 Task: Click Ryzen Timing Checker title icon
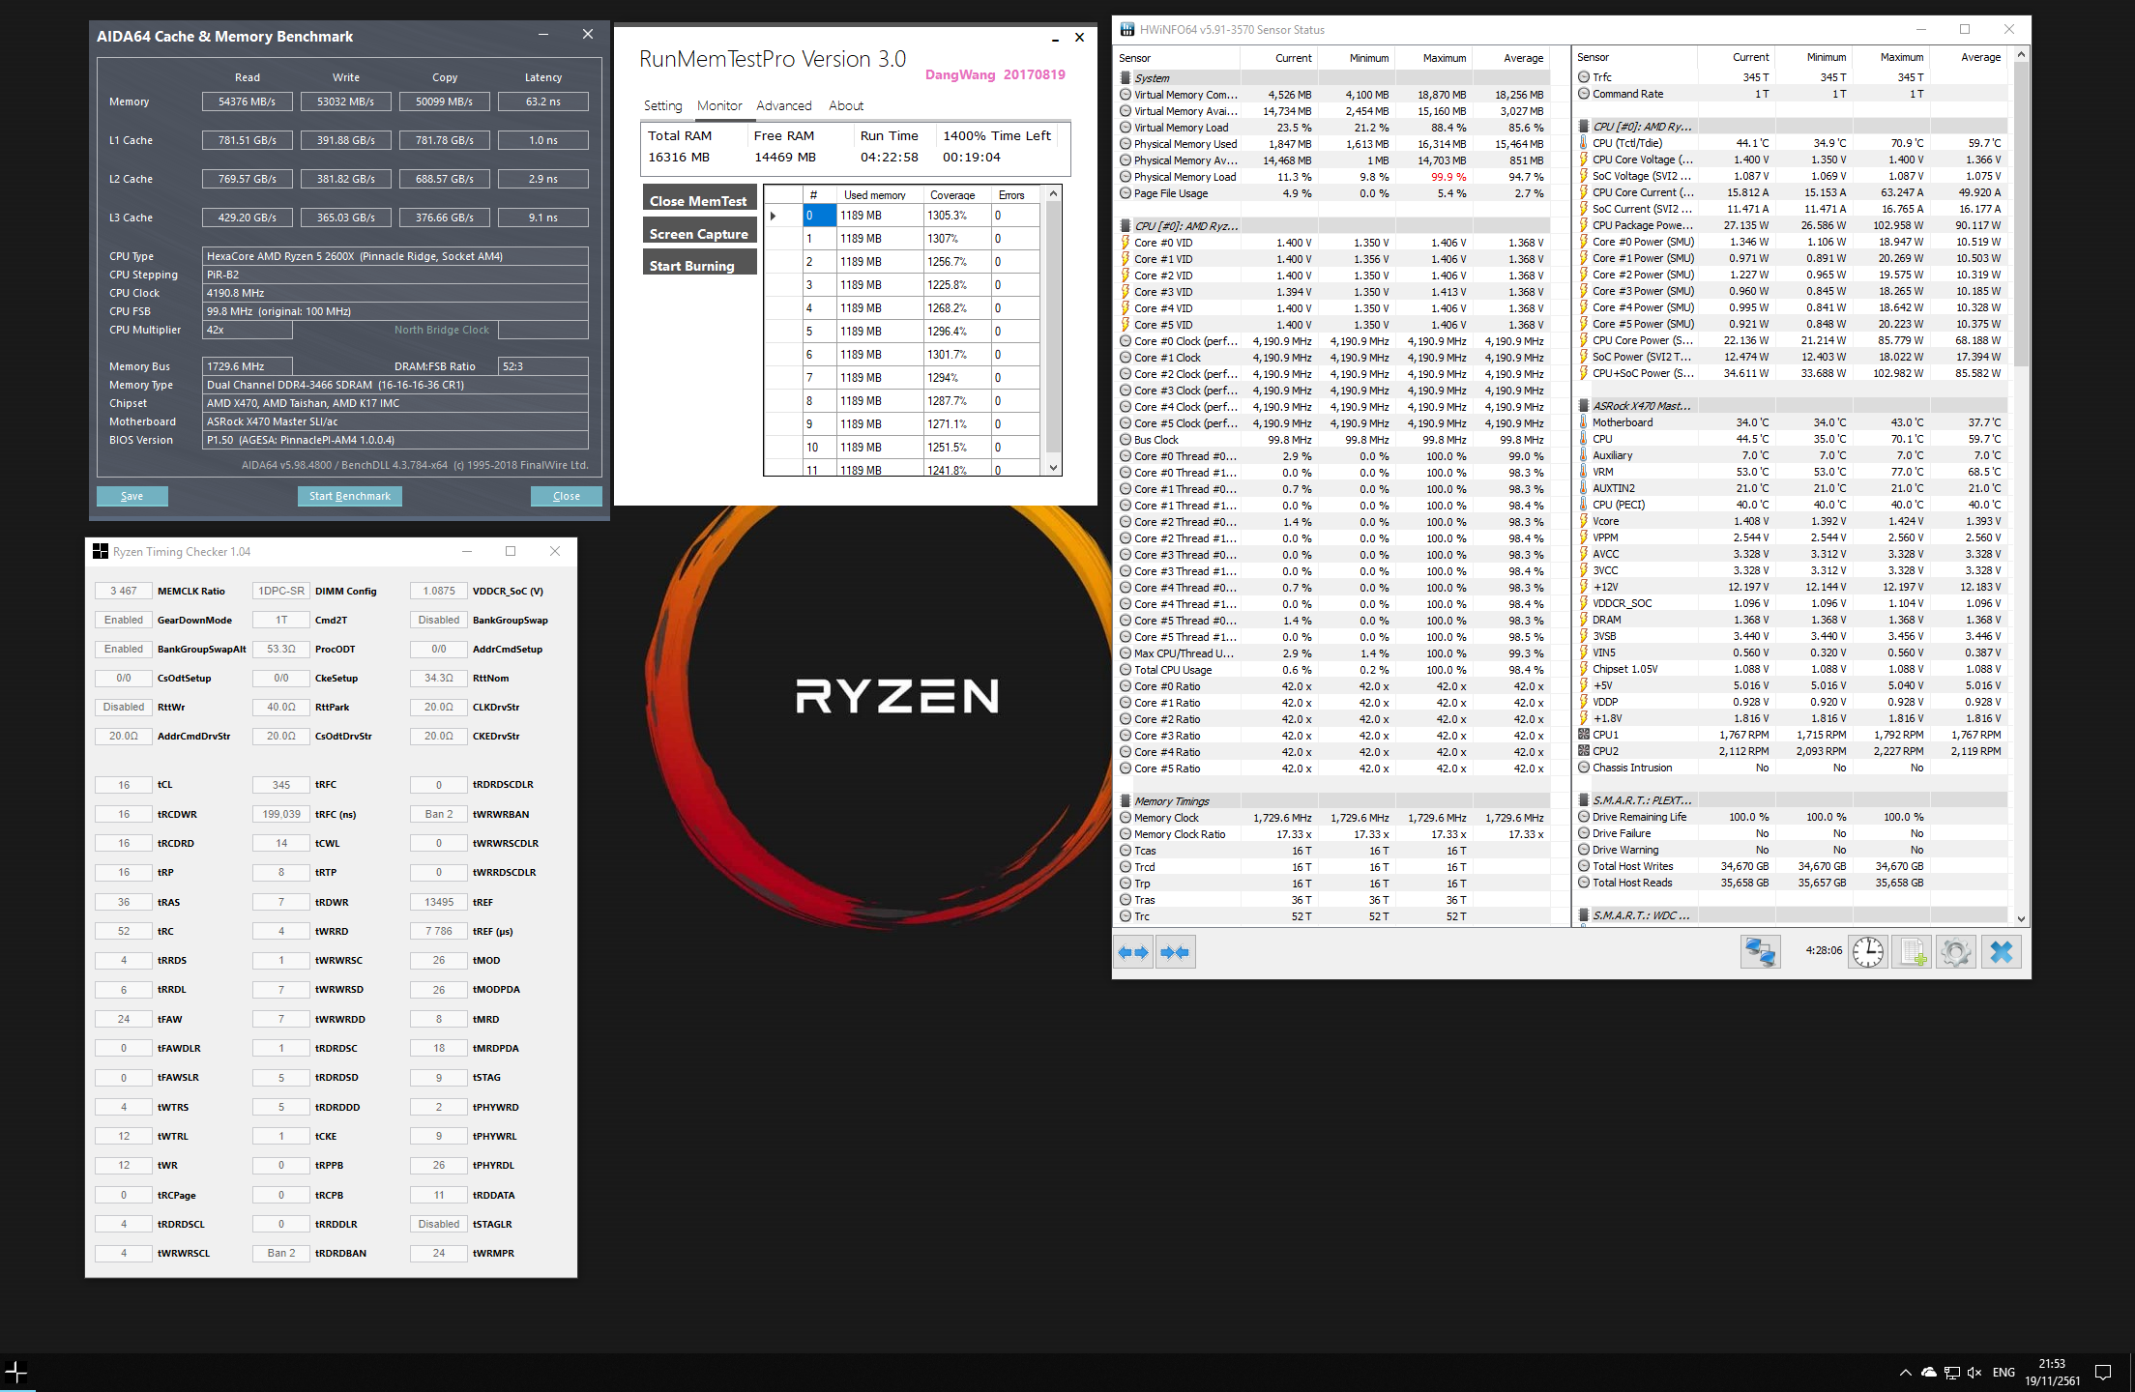pos(101,552)
